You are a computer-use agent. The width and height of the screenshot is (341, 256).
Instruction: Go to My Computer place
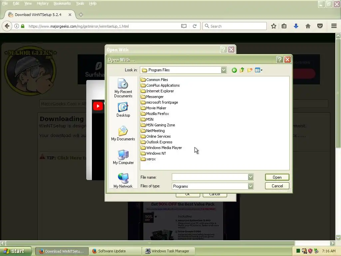123,157
